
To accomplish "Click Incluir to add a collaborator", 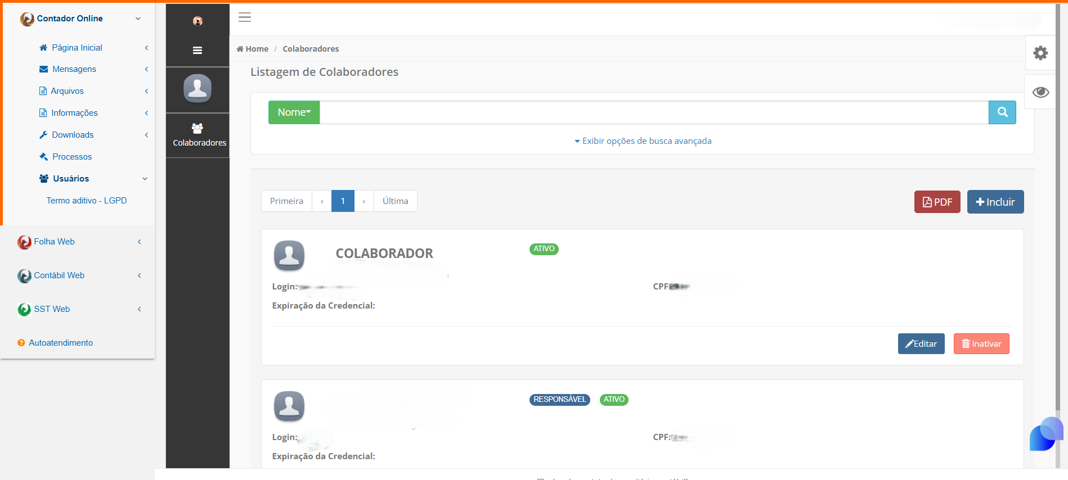I will click(x=995, y=202).
